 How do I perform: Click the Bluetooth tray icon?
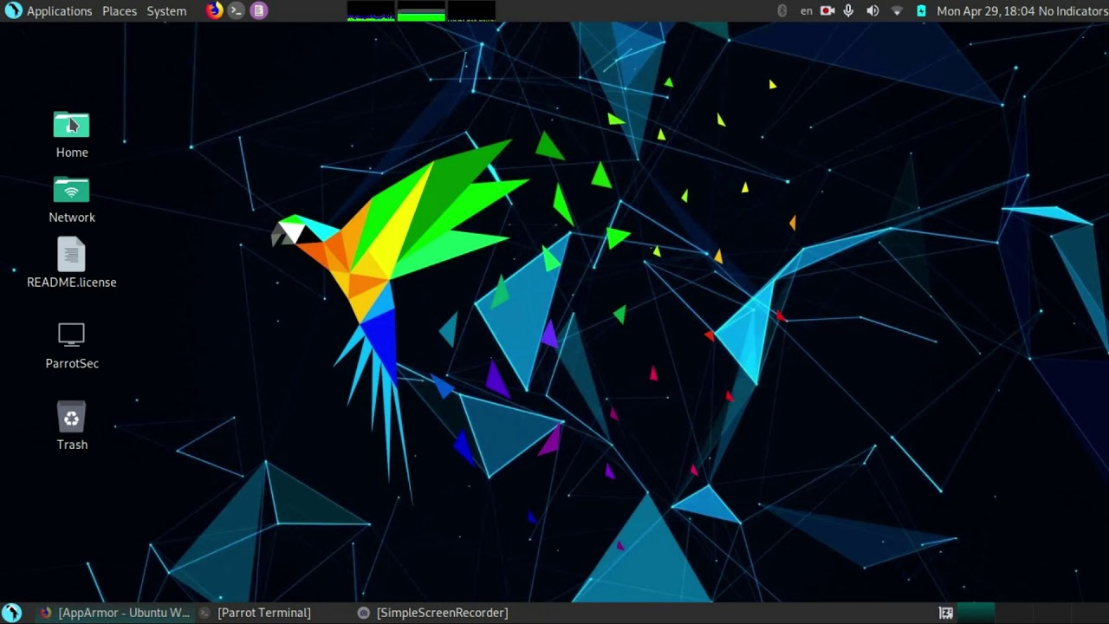(781, 10)
